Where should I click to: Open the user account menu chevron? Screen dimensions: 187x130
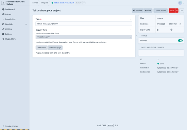tap(183, 3)
